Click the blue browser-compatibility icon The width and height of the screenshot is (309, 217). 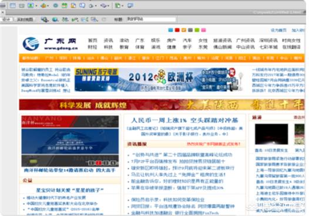point(85,19)
